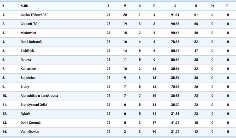Image resolution: width=236 pixels, height=138 pixels.
Task: Open the Česká Třebová "B" club link
Action: 34,15
